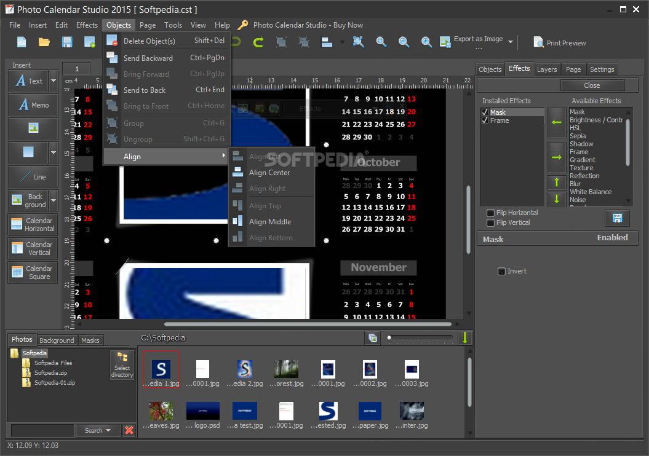
Task: Open the Effects menu
Action: point(87,25)
